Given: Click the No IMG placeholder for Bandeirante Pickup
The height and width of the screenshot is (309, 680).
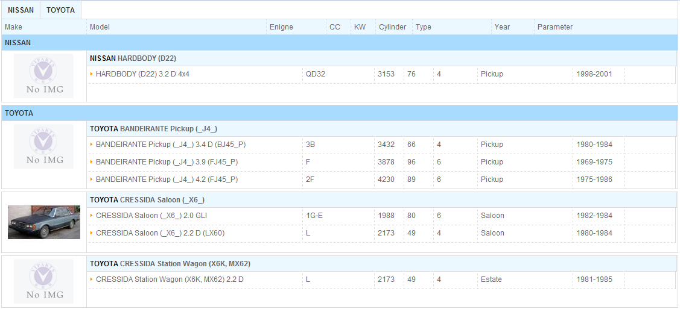Looking at the screenshot, I should coord(44,147).
